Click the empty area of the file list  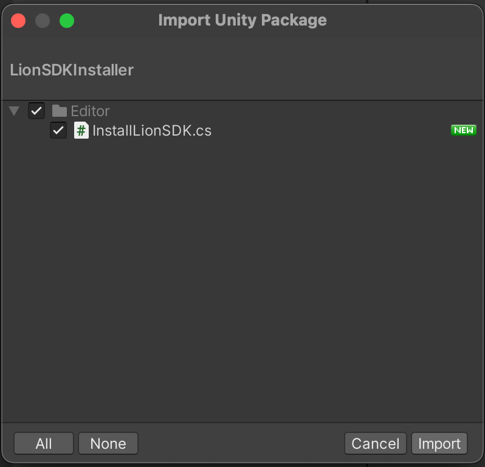point(243,278)
